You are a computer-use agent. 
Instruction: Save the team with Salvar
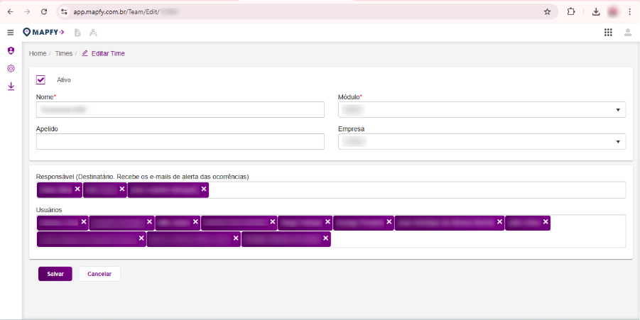[55, 274]
